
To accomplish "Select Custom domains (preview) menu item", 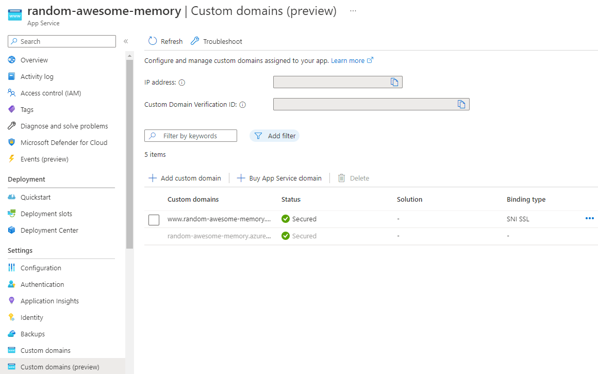I will (x=62, y=366).
